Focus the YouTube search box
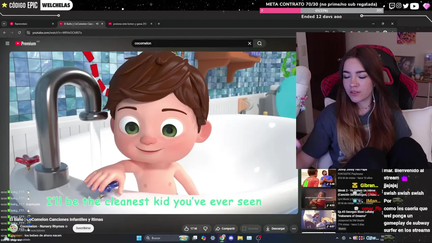This screenshot has height=243, width=432. click(x=191, y=43)
